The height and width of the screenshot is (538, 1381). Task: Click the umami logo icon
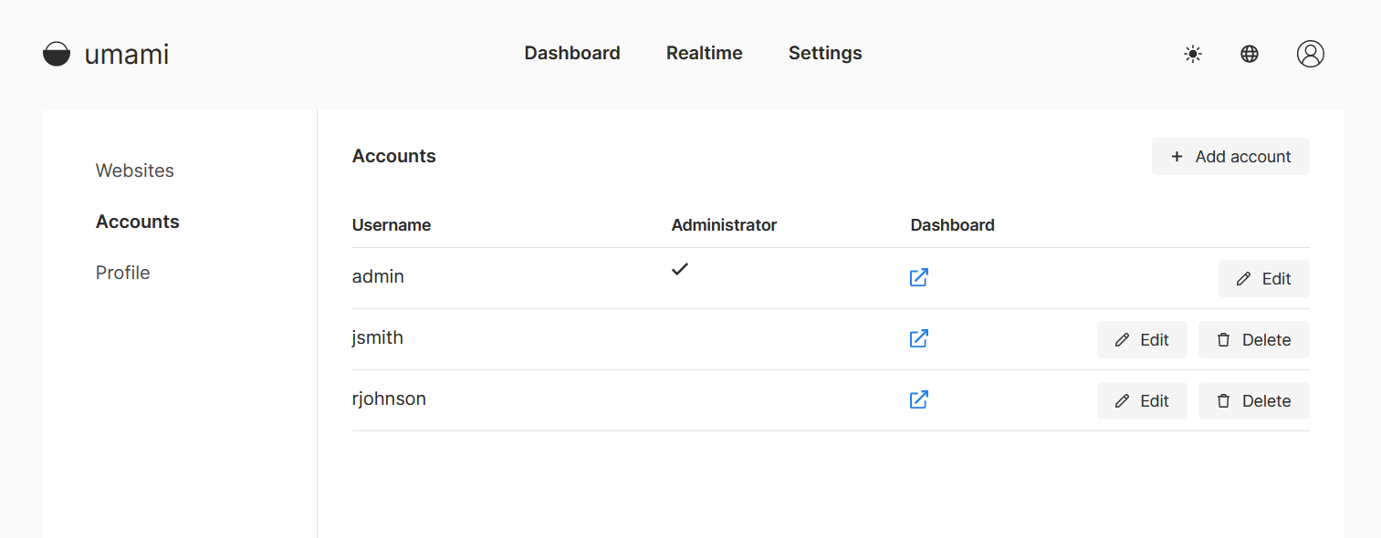point(57,54)
